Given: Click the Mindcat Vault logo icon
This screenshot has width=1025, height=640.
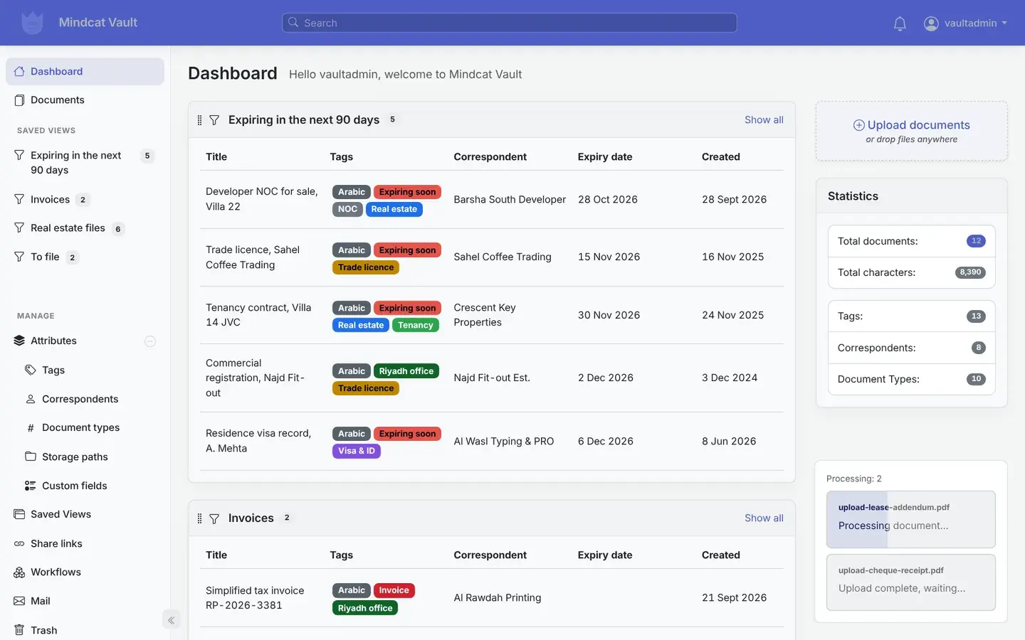Looking at the screenshot, I should pos(32,23).
